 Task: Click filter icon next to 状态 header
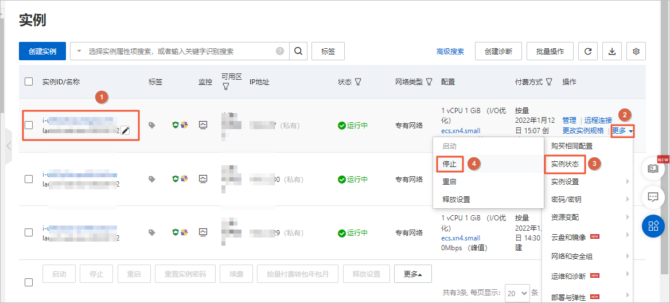[x=358, y=81]
